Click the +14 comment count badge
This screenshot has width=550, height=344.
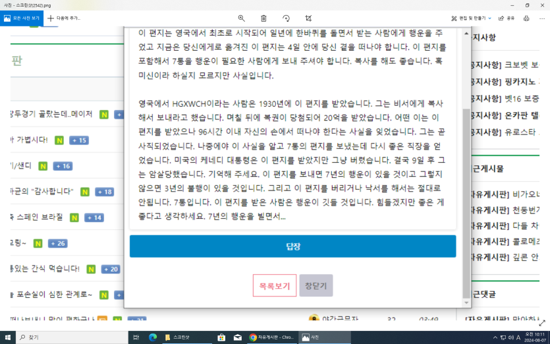pos(94,217)
